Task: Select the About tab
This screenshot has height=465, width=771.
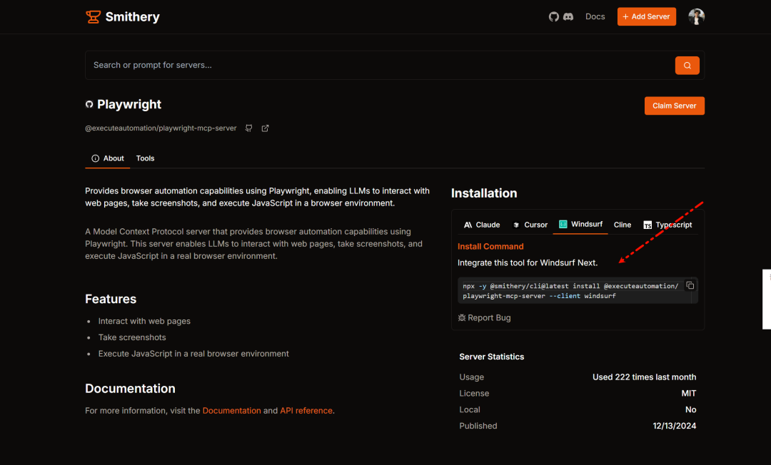Action: pyautogui.click(x=108, y=158)
